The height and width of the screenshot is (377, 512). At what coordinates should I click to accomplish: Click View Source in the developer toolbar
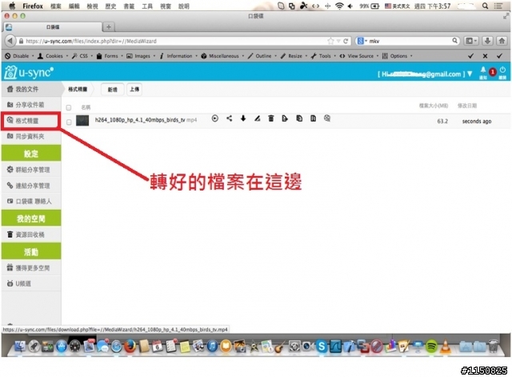pyautogui.click(x=359, y=56)
